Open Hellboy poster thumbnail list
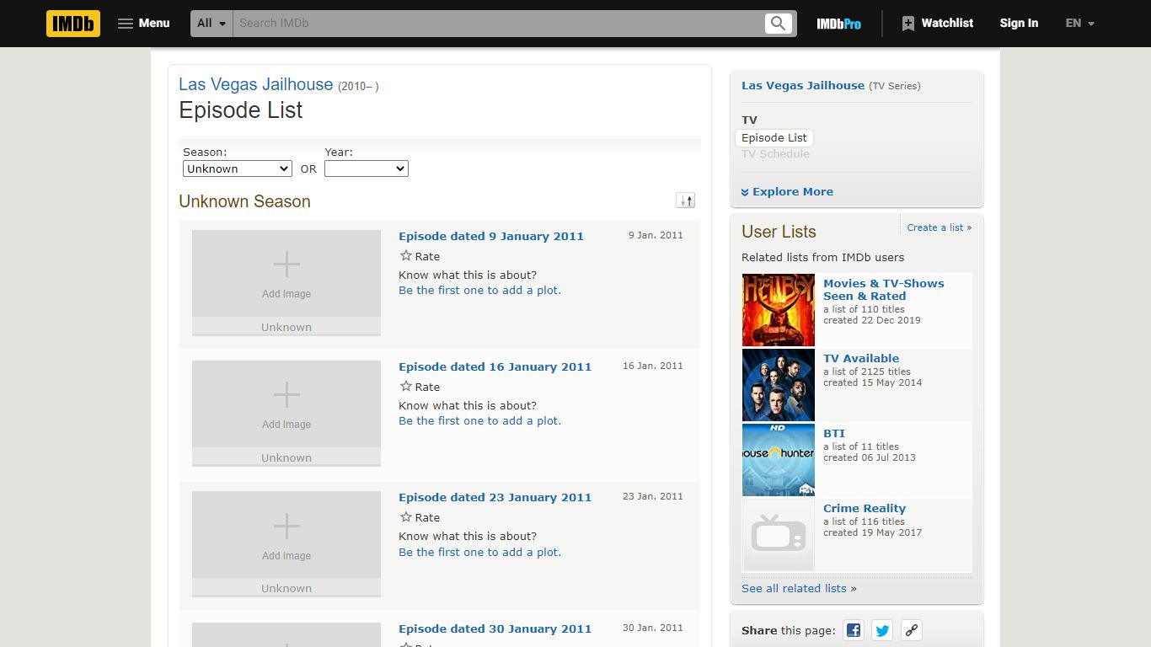The image size is (1151, 647). pyautogui.click(x=779, y=310)
